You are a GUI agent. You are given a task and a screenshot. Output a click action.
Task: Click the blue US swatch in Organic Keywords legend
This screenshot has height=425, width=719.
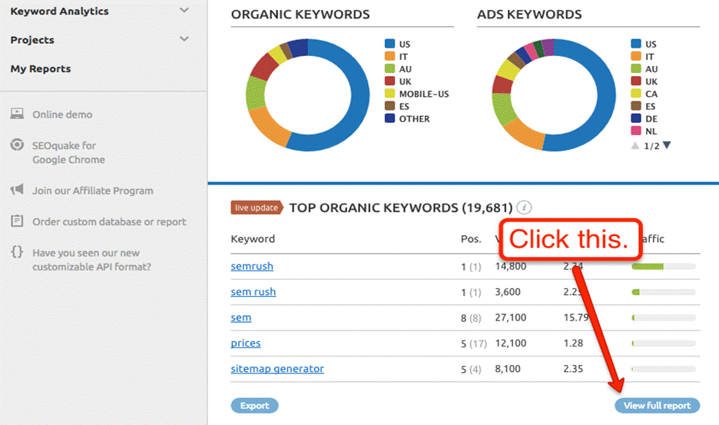(389, 45)
